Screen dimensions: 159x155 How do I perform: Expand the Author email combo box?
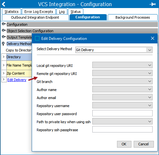click(150, 97)
